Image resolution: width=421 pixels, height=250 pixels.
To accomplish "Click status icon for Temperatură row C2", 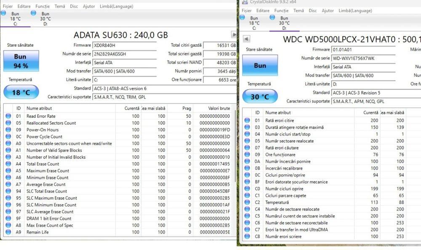I will click(247, 202).
